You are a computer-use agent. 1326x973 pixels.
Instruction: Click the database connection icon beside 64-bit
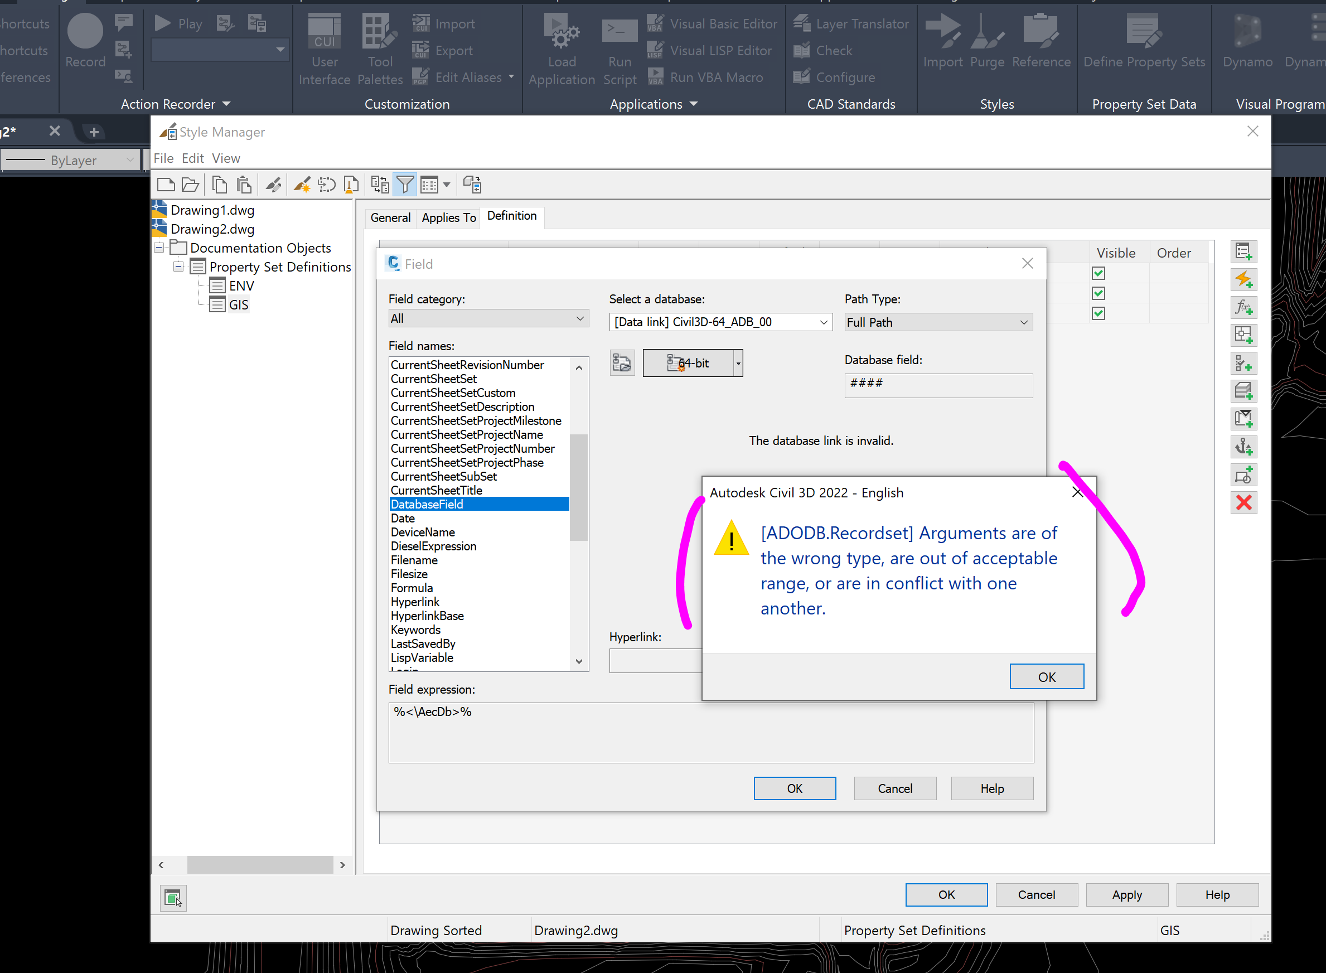tap(622, 363)
